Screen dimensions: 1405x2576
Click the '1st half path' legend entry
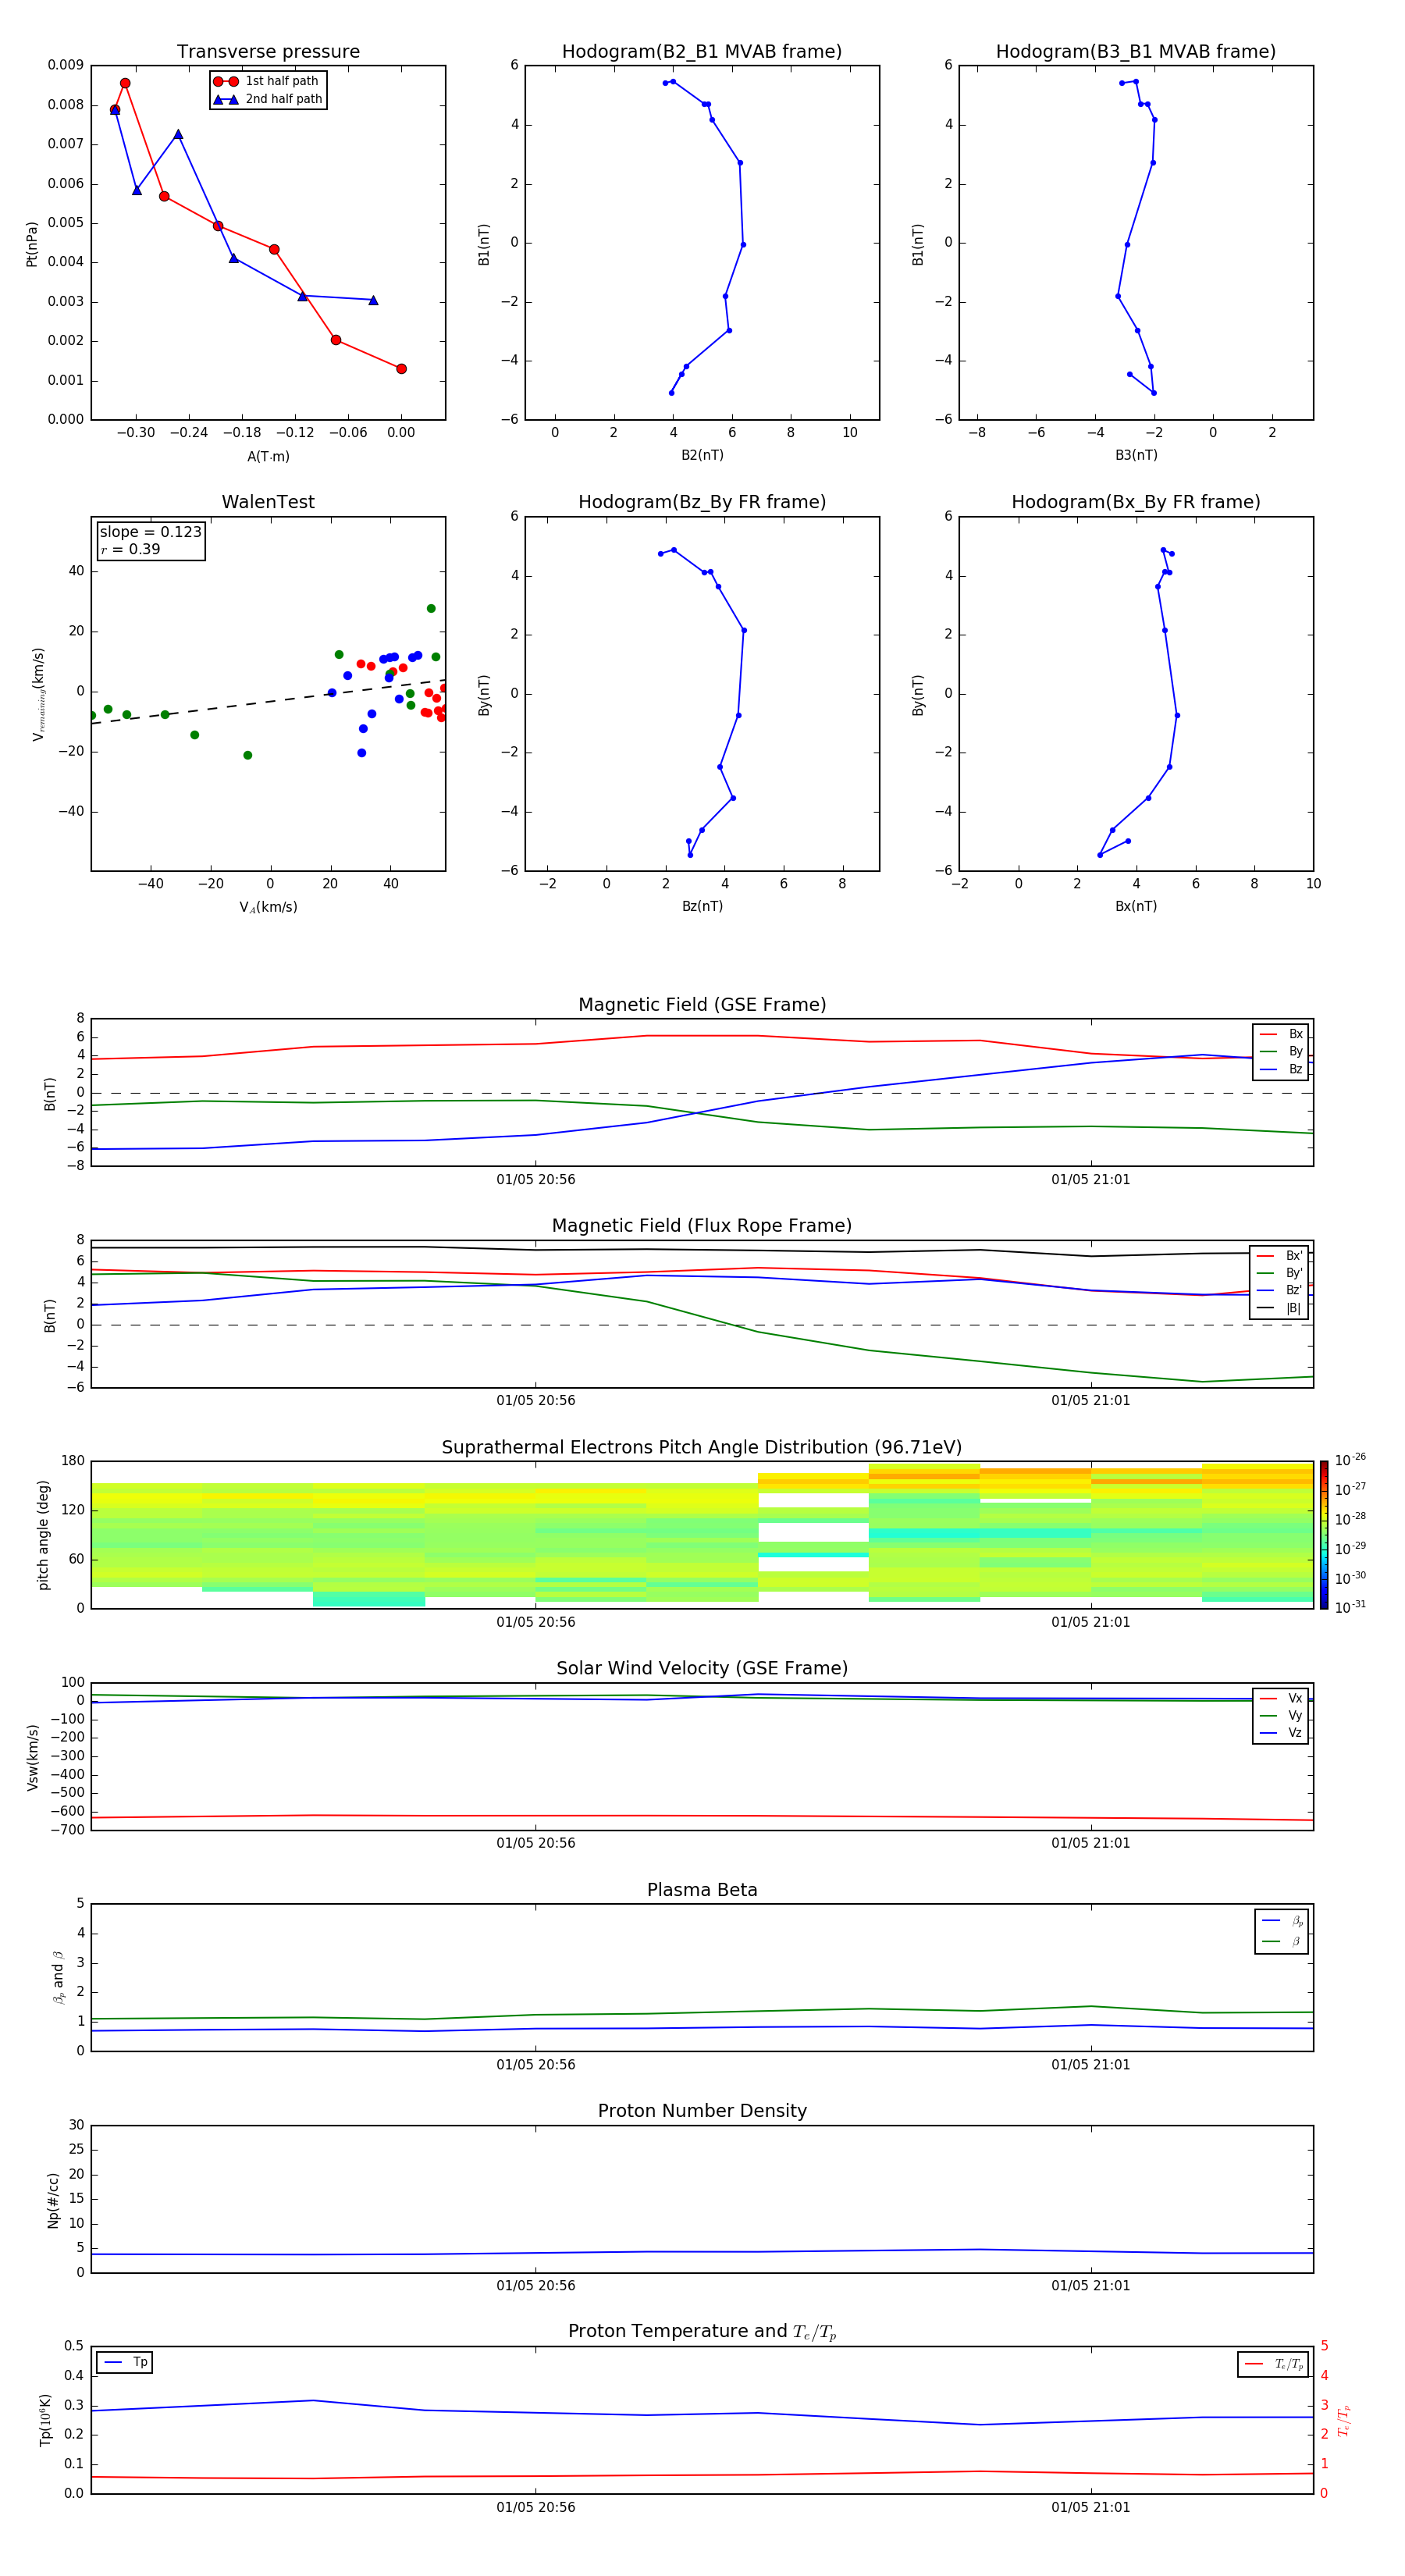click(267, 81)
